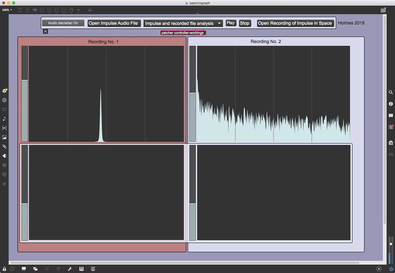Adjust the Reording No. 1 top level slider

25,94
